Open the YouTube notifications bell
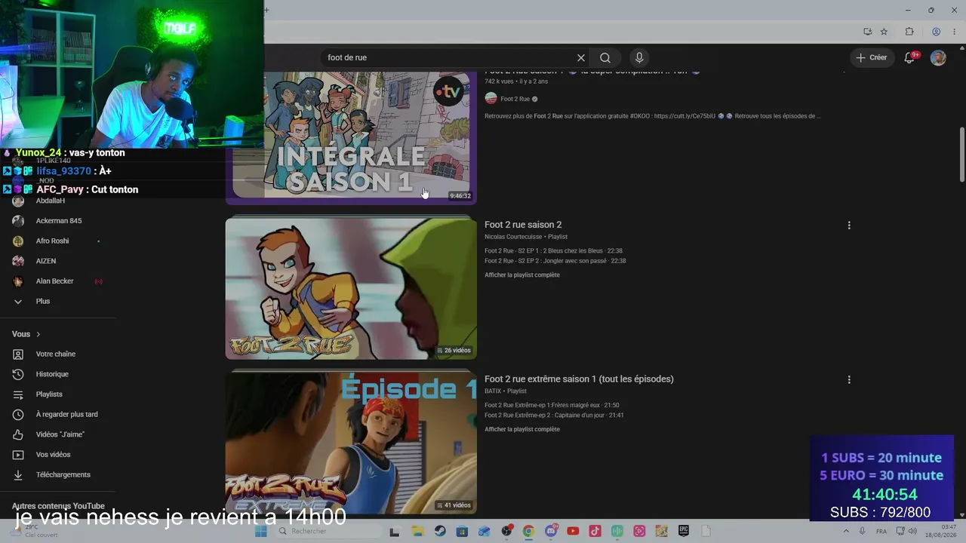966x543 pixels. (909, 58)
